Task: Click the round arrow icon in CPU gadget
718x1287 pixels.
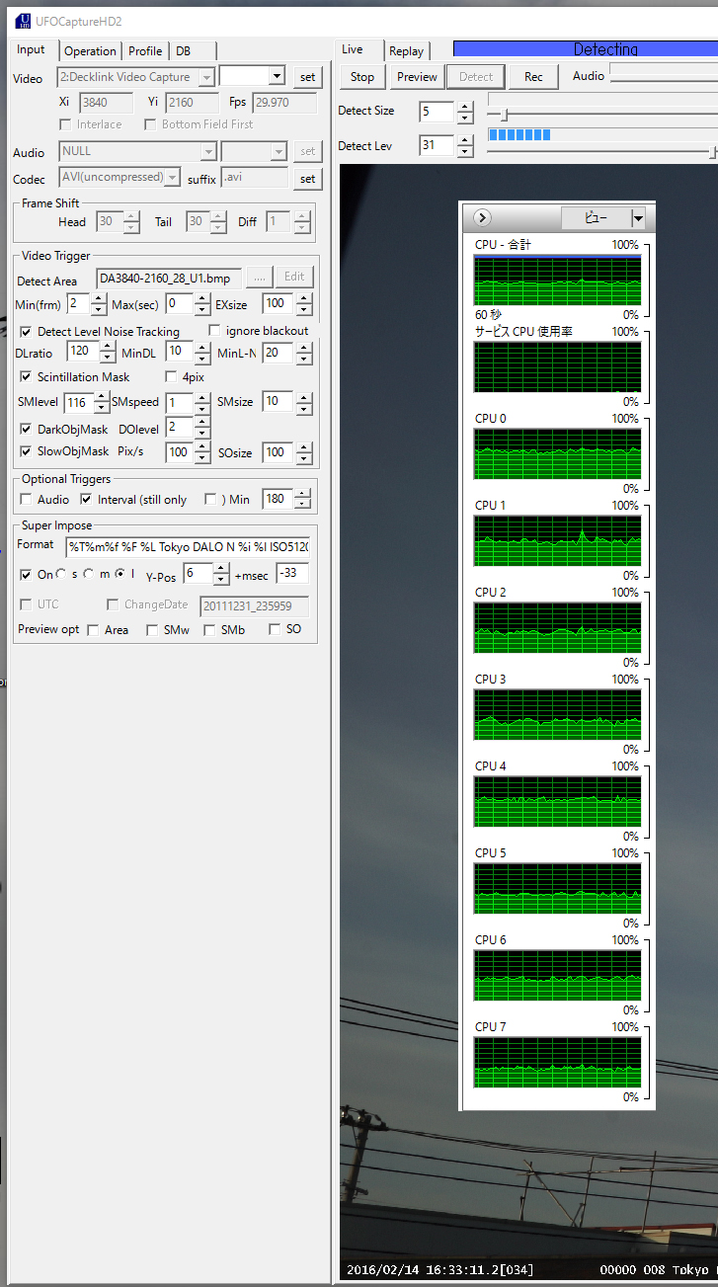Action: (482, 218)
